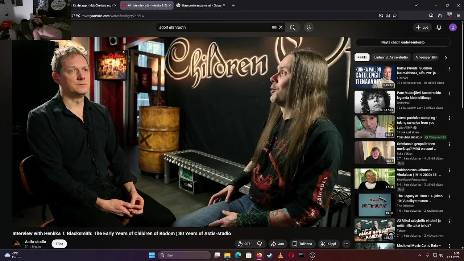Close the Interview with Henkka tab

(169, 5)
